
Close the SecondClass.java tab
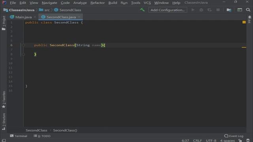pos(79,17)
